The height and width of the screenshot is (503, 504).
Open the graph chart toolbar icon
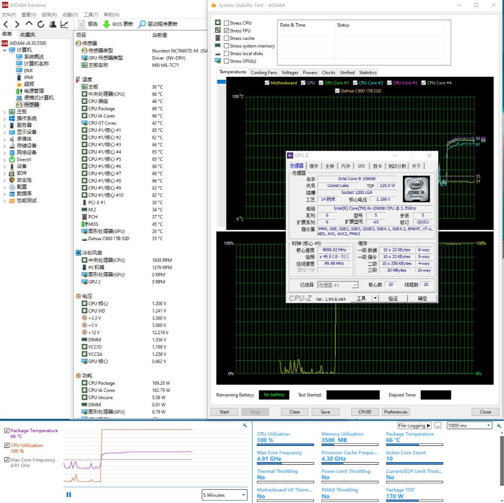(x=64, y=24)
